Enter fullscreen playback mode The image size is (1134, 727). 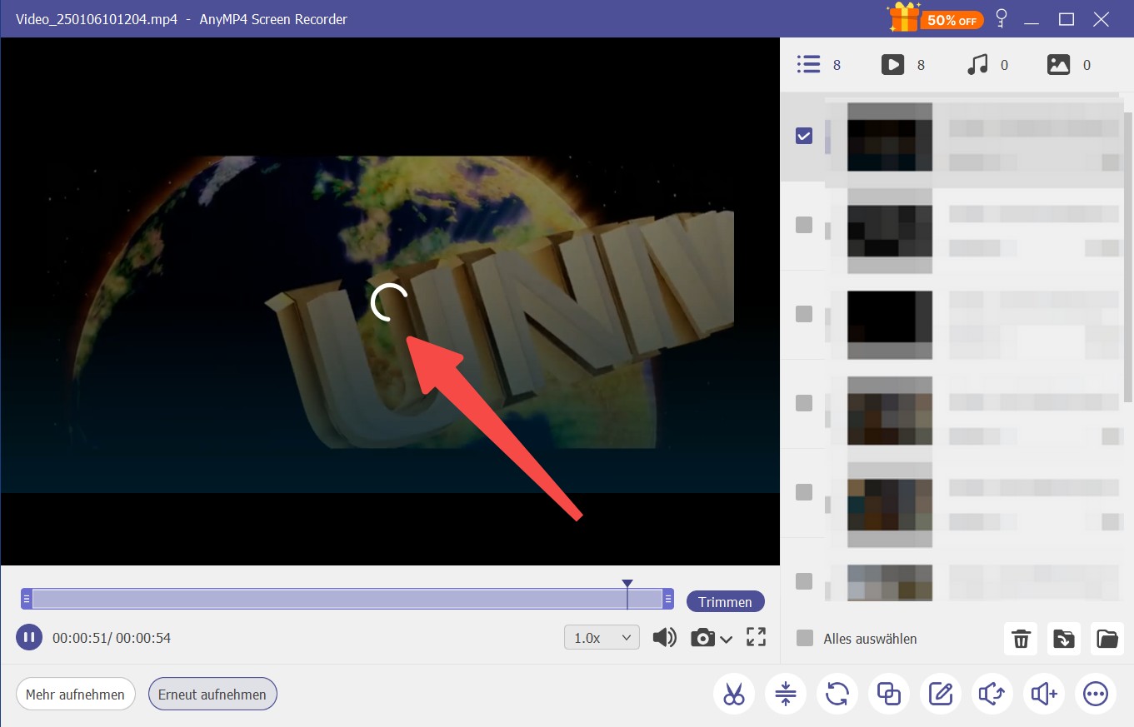(x=756, y=637)
